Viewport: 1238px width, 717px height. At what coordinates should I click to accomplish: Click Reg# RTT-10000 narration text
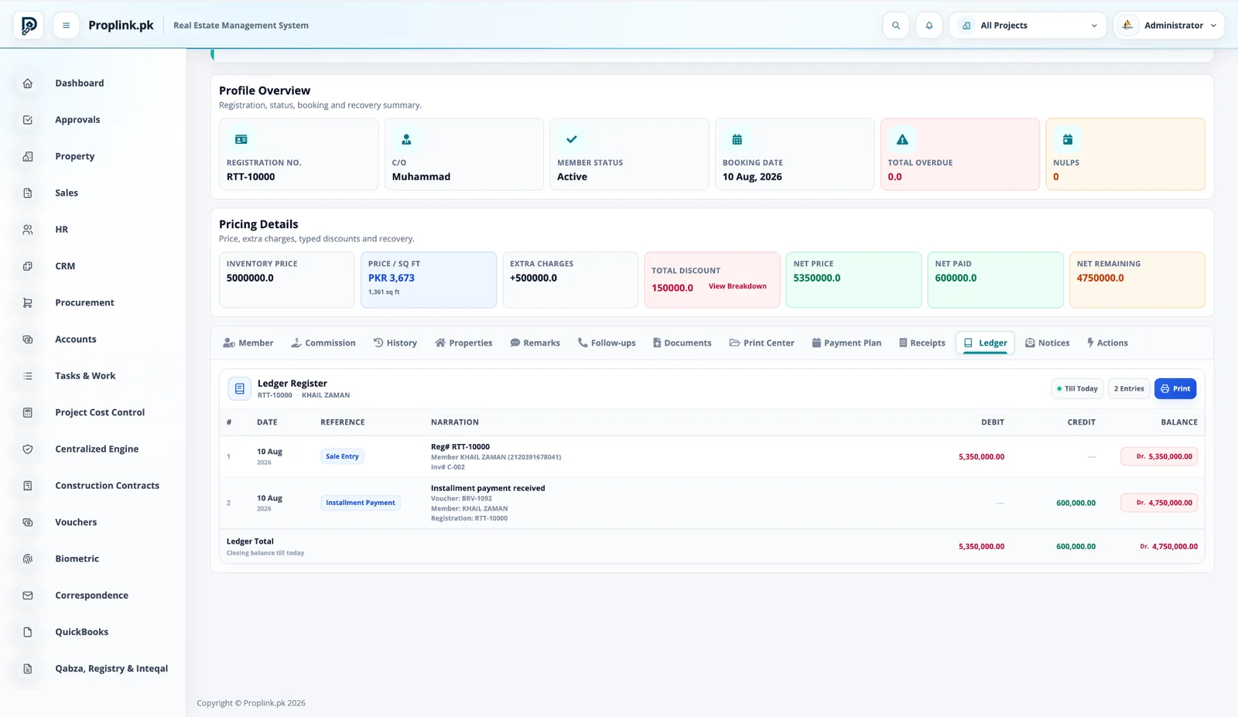460,447
